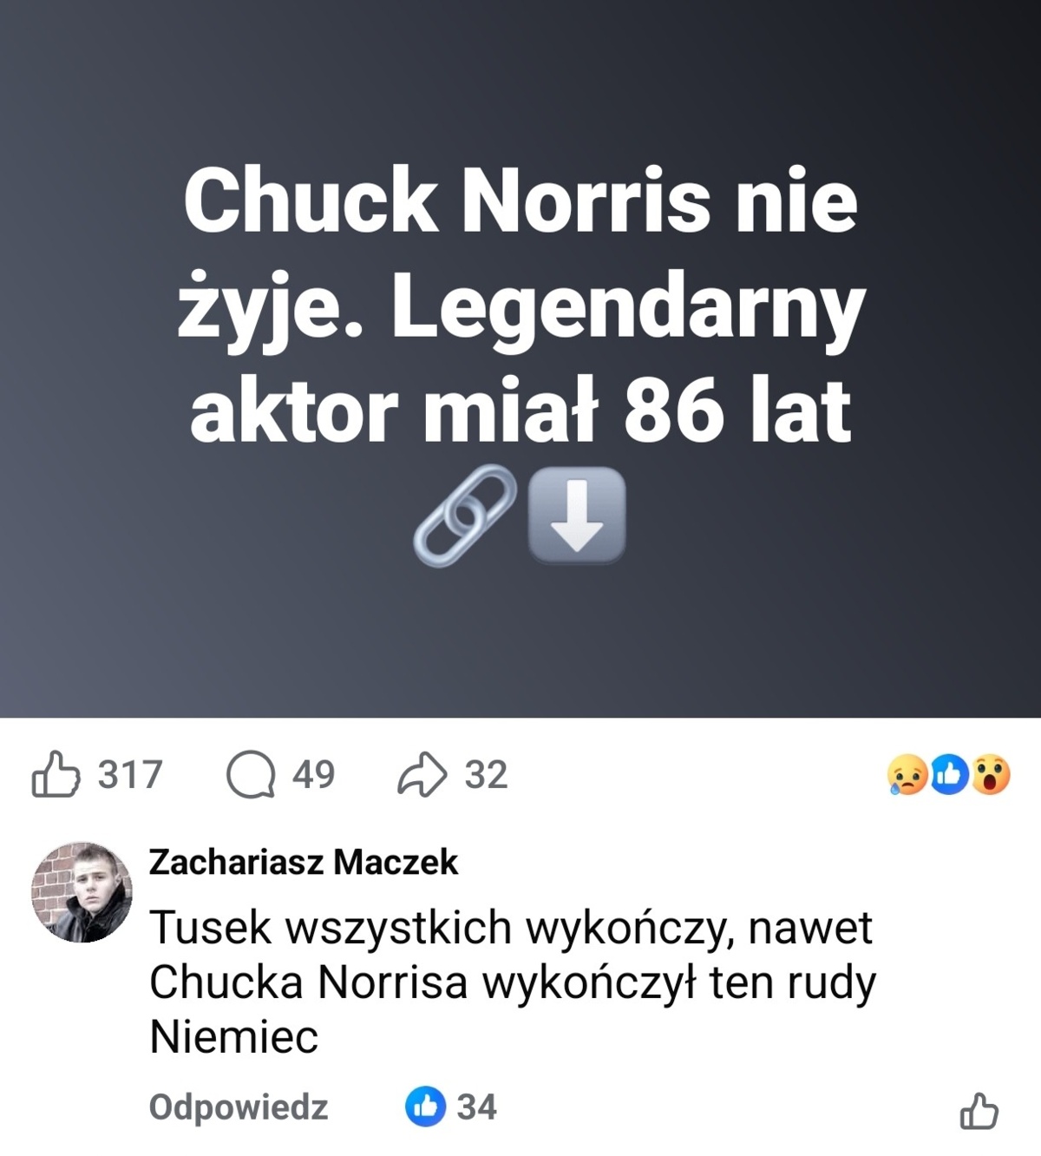
Task: Reply to the comment using Odpowiedz
Action: click(239, 1107)
